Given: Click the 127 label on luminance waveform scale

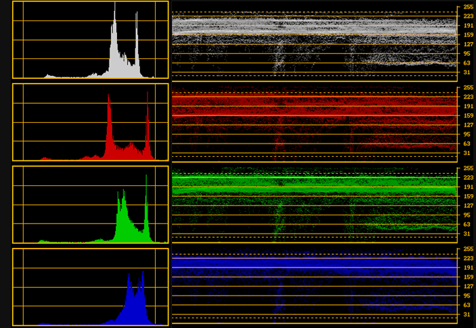Looking at the screenshot, I should point(469,44).
